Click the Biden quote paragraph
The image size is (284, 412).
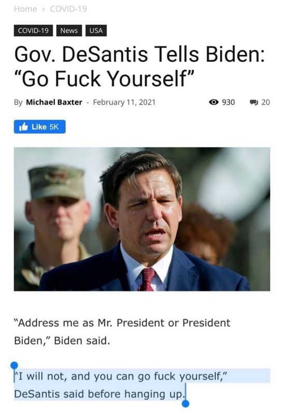(122, 332)
